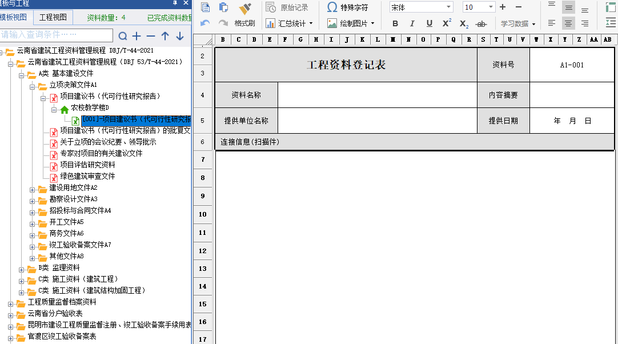618x344 pixels.
Task: Select 项目评估研究资料 item
Action: [87, 165]
